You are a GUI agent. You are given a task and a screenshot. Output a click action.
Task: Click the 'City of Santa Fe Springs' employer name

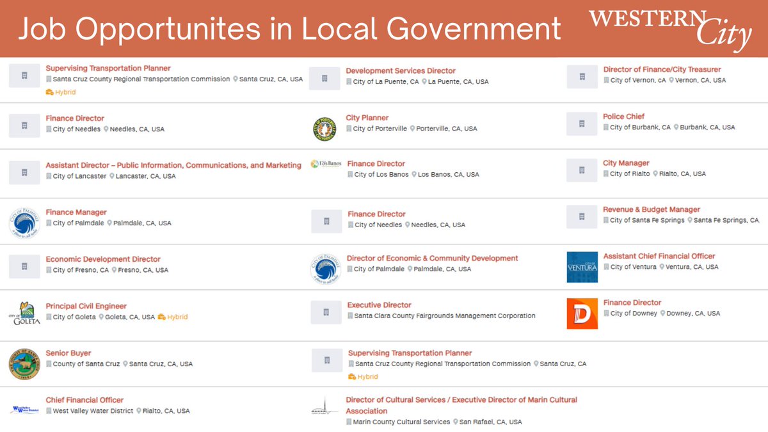pyautogui.click(x=648, y=221)
